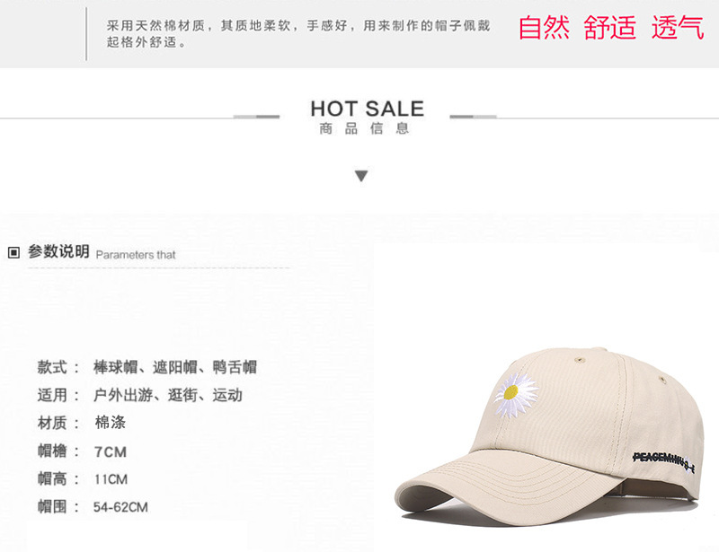Click the 帽檐 value 7CM
719x552 pixels.
pyautogui.click(x=110, y=452)
